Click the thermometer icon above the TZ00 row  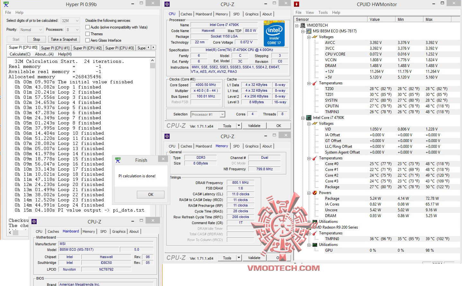(x=315, y=83)
